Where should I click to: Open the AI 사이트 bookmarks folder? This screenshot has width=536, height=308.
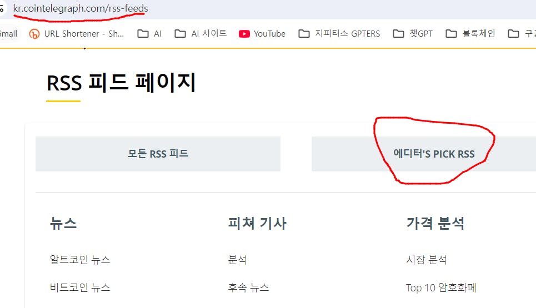pos(201,34)
